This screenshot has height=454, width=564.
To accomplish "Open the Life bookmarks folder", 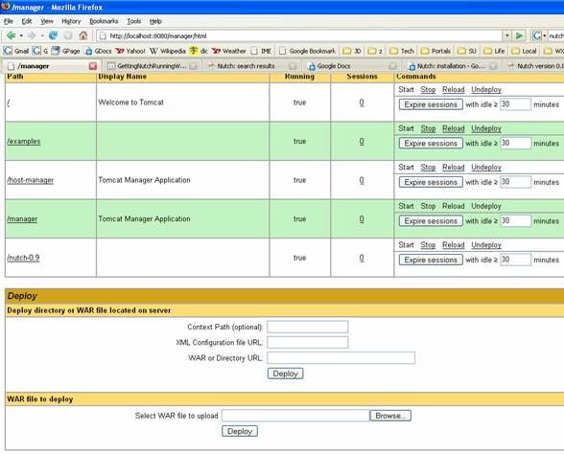I will (494, 51).
